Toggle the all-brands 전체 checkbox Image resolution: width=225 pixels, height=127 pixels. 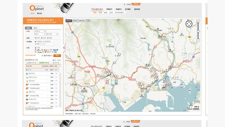click(35, 48)
